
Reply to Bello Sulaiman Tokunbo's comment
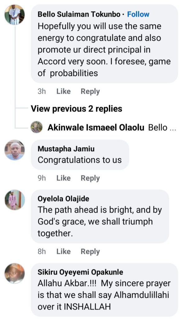click(x=90, y=91)
